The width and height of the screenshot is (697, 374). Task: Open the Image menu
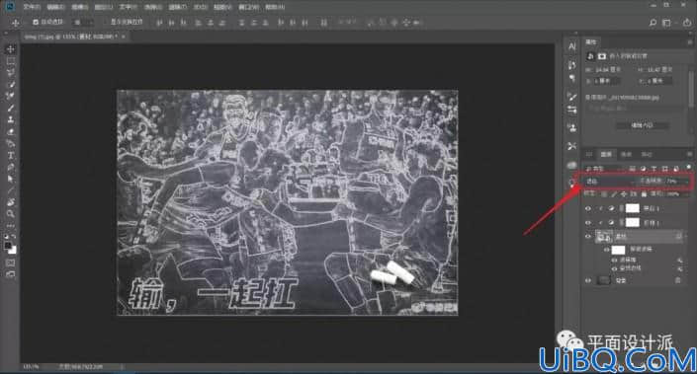point(80,7)
